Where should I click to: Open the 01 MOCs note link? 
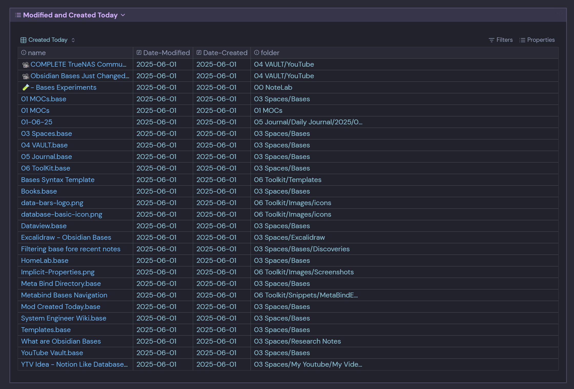[x=35, y=111]
